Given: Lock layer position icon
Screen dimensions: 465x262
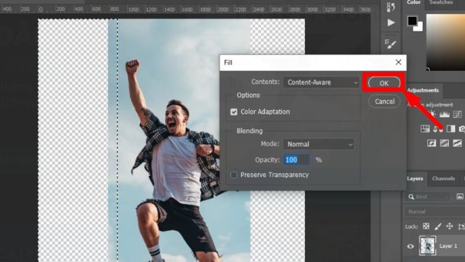Looking at the screenshot, I should (450, 226).
